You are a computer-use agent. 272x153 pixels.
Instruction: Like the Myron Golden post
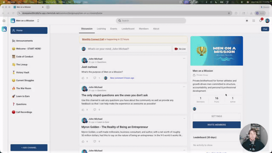tap(83, 141)
